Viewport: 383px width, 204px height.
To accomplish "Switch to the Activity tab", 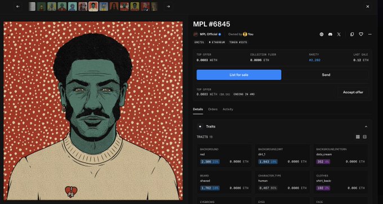I will (228, 109).
